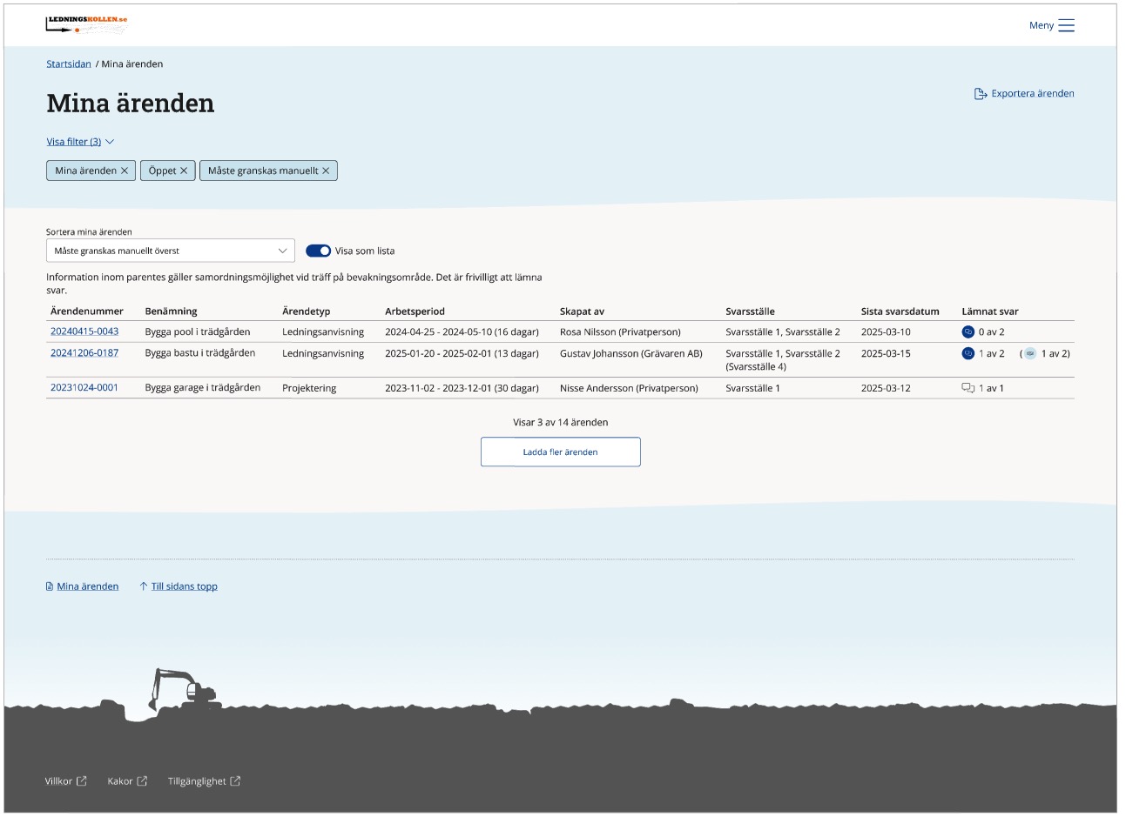
Task: Click the Ärendetyp column header
Action: (x=307, y=311)
